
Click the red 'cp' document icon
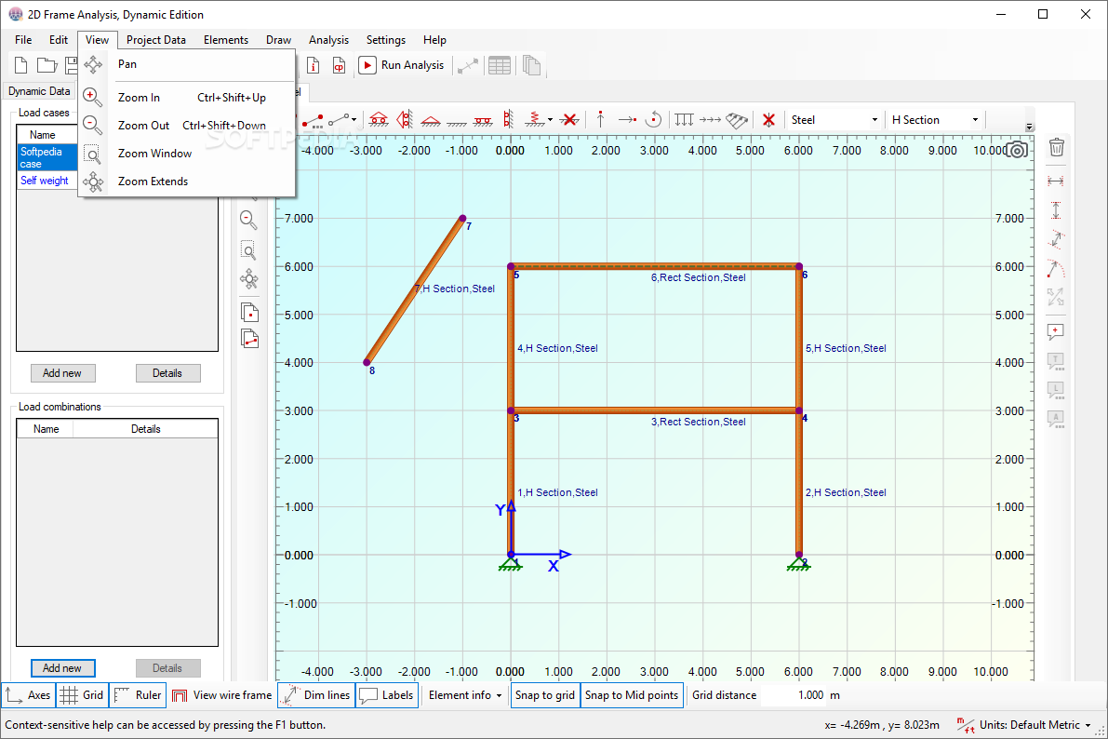click(x=340, y=65)
